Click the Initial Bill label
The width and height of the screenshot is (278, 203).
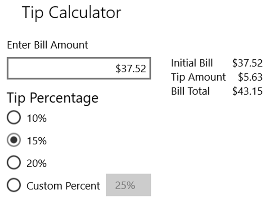pyautogui.click(x=192, y=63)
